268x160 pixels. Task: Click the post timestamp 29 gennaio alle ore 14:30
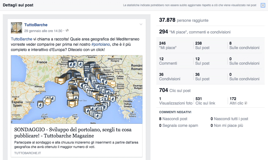(x=43, y=31)
